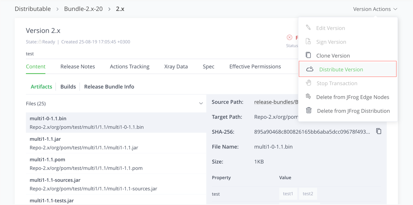Viewport: 413px width, 205px height.
Task: Choose Clone Version from the menu
Action: pyautogui.click(x=348, y=56)
